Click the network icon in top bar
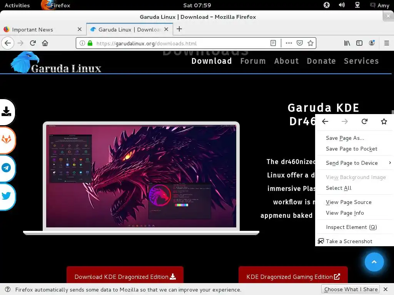 point(357,5)
